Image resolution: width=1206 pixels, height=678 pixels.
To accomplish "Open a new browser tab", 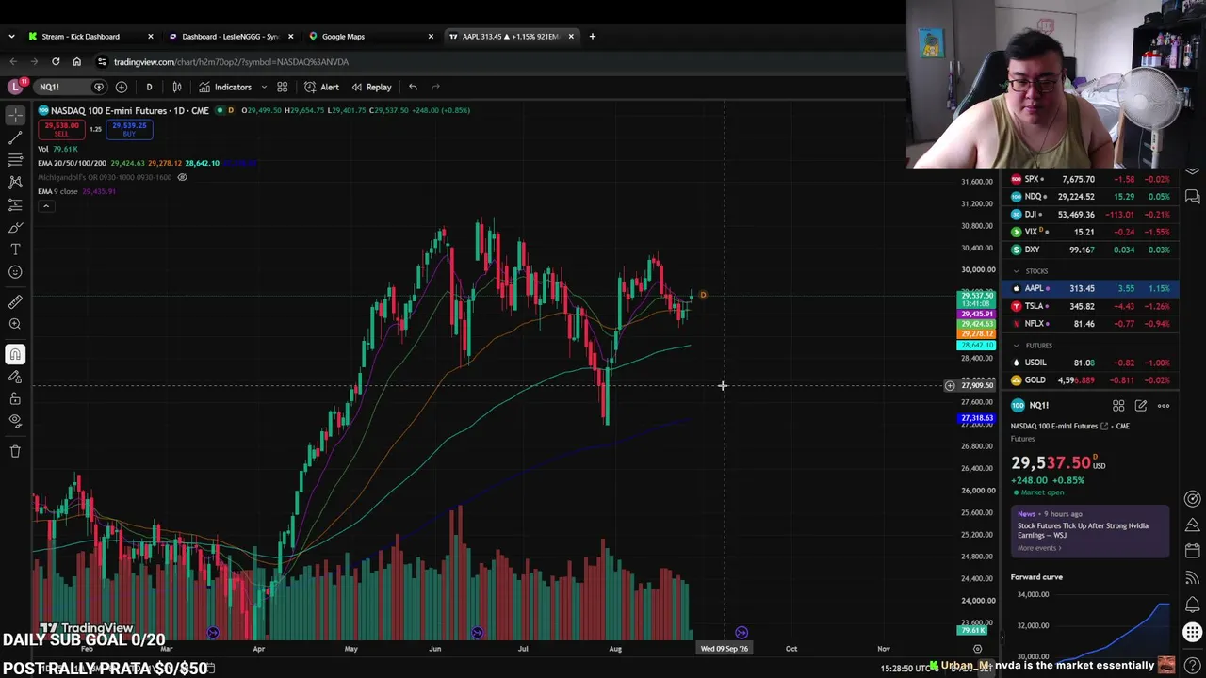I will [592, 37].
